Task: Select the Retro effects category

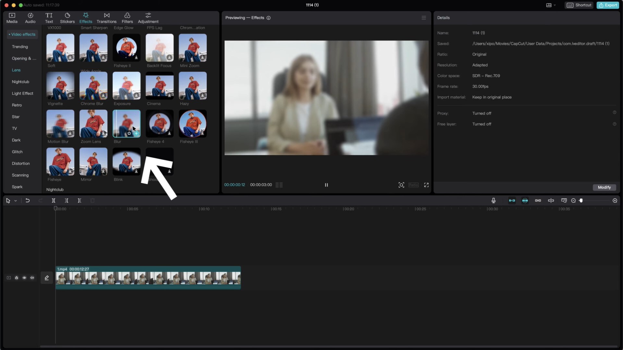Action: [17, 105]
